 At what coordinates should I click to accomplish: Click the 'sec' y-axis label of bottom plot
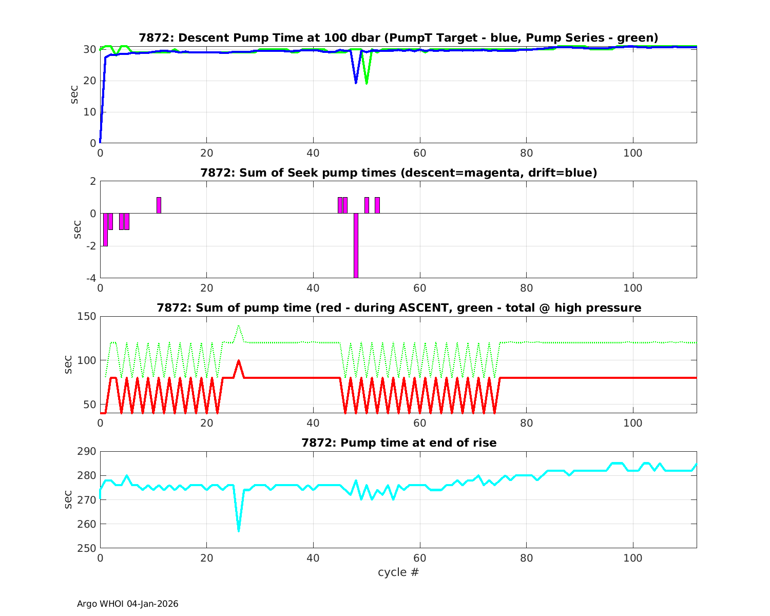69,499
